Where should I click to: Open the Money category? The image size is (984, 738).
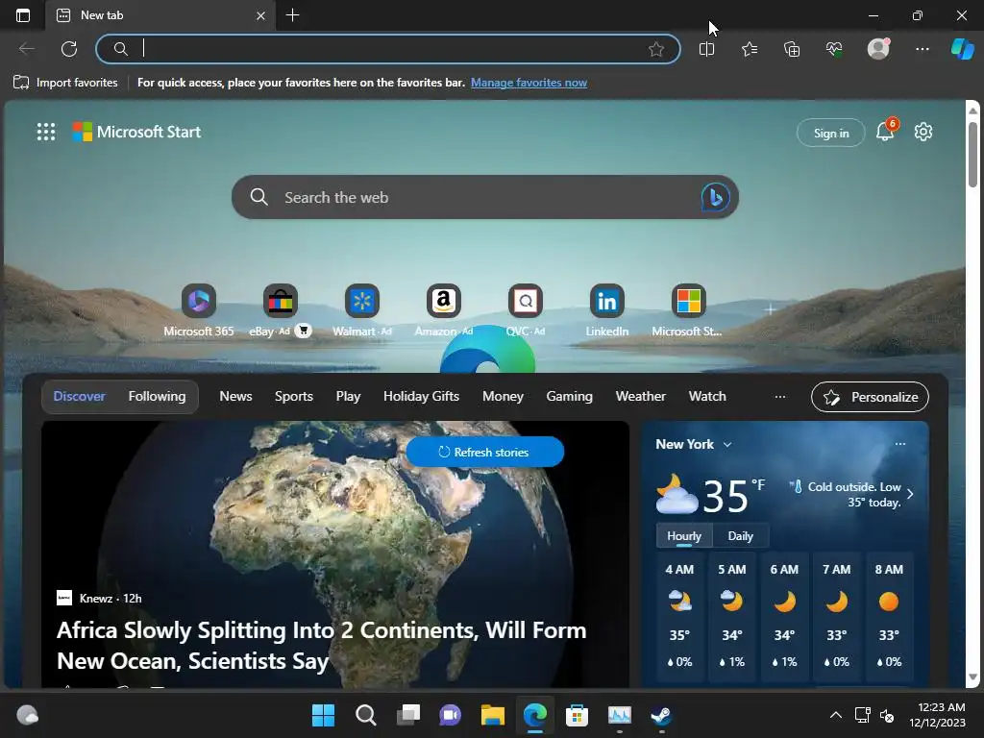(x=503, y=396)
